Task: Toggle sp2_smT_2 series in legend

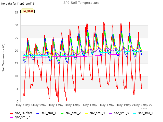Action: pyautogui.click(x=71, y=113)
